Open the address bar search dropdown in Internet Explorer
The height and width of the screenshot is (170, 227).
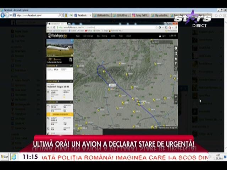(x=62, y=15)
